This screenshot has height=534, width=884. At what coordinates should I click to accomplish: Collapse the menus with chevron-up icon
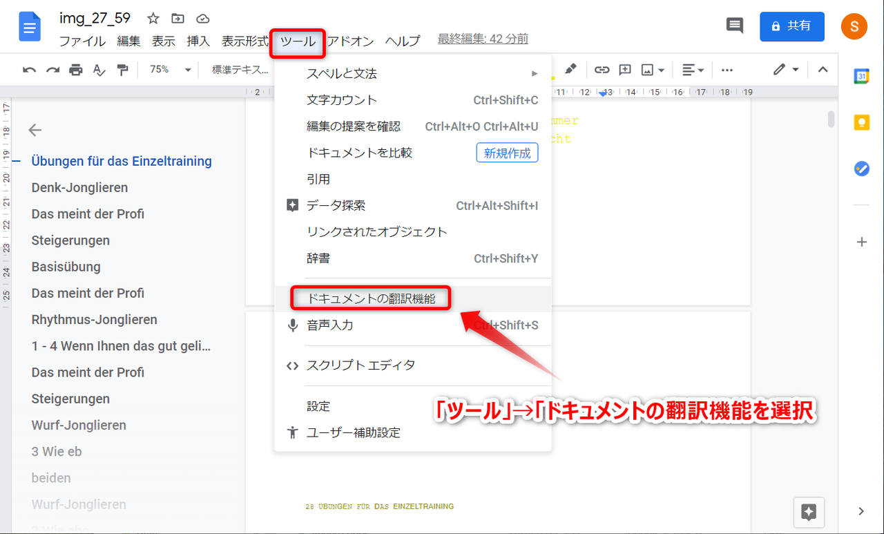point(823,70)
